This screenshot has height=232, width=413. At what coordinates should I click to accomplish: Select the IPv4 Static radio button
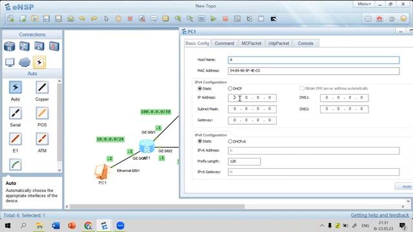coord(199,89)
